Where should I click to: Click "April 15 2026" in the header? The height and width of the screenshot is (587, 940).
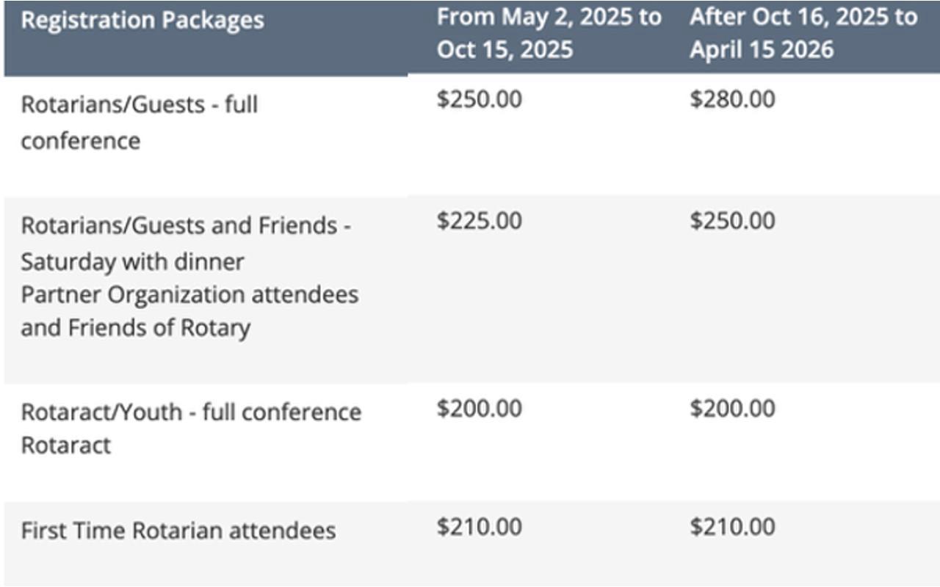tap(762, 50)
